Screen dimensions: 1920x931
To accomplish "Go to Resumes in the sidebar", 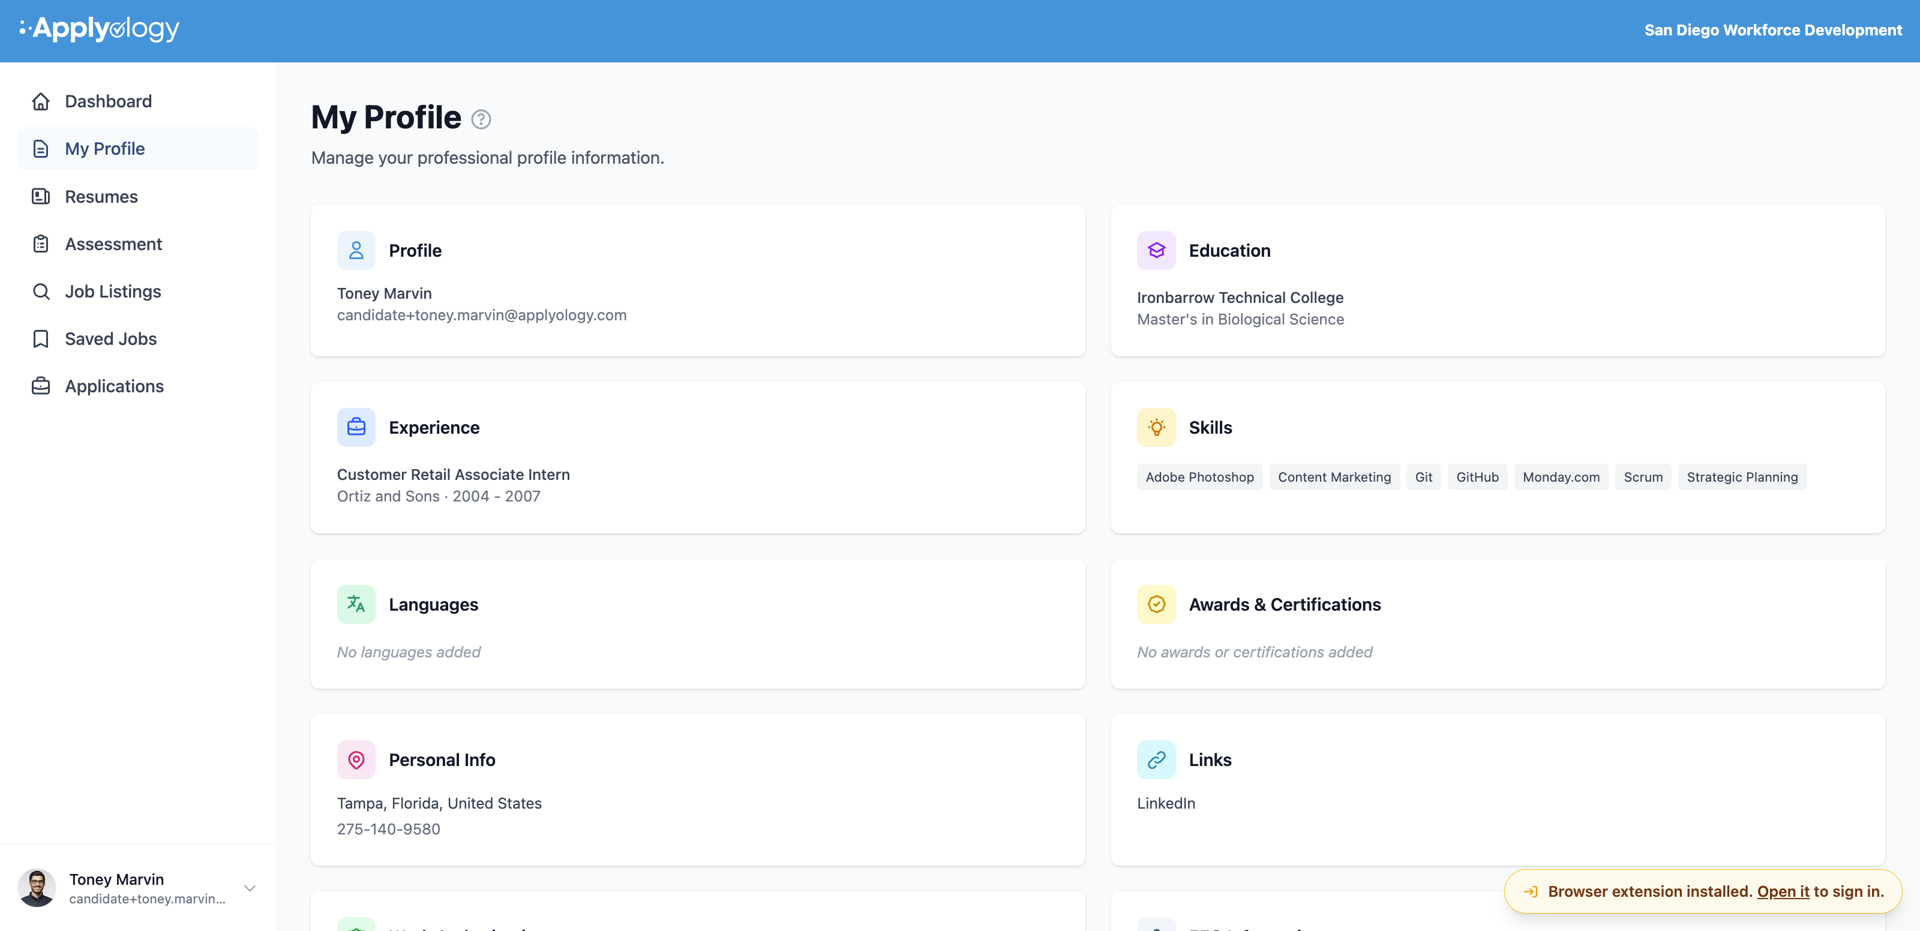I will 138,197.
